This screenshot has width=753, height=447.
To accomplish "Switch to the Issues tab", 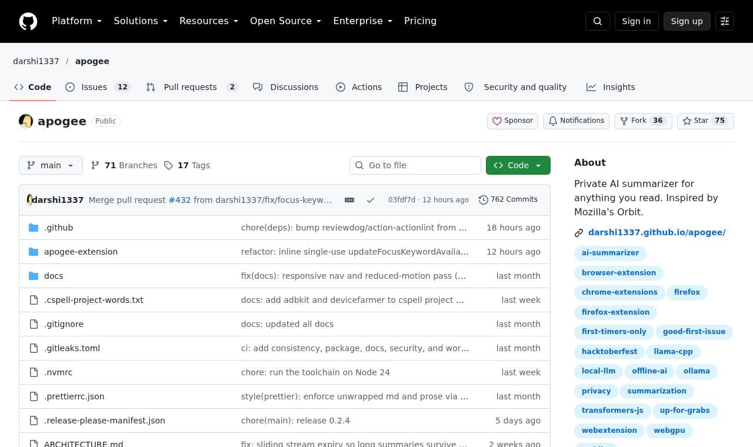I will [x=98, y=87].
